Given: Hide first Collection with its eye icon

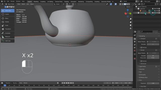Looking at the screenshot, I should click(157, 9).
